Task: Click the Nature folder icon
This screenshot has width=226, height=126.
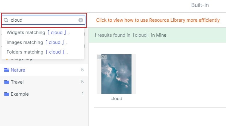Action: pos(7,70)
